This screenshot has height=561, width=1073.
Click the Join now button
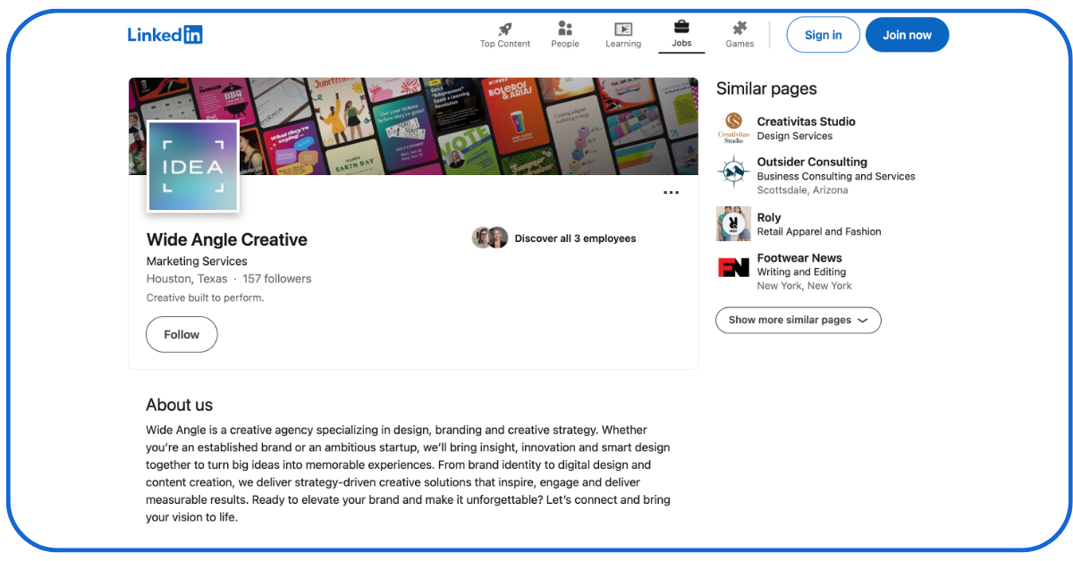(907, 35)
